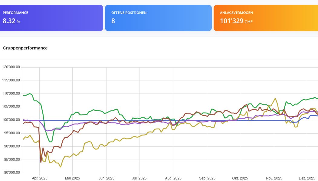Click the Gruppenperformance chart heading

pos(25,48)
